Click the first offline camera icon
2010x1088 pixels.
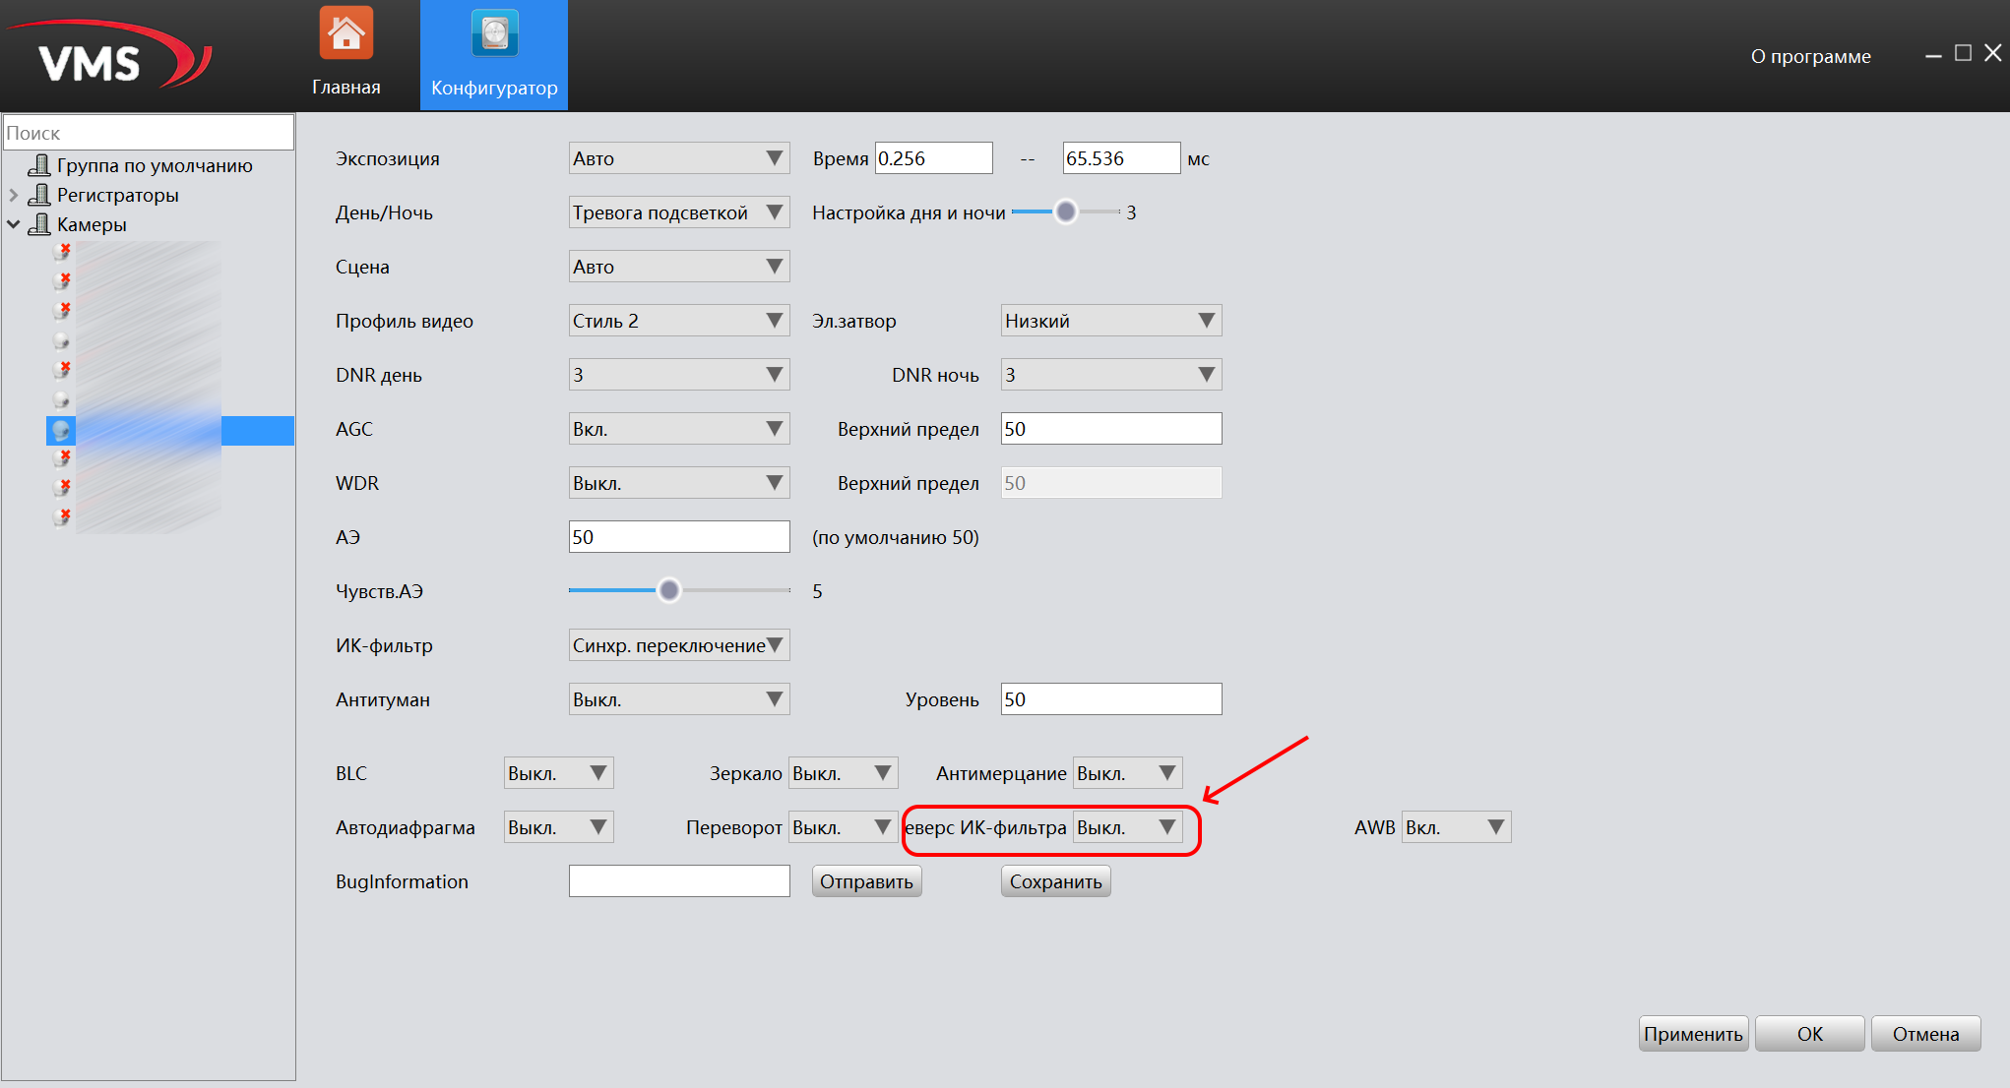(62, 252)
